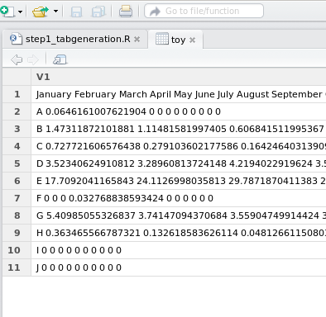Click the Show in new window icon

point(60,59)
